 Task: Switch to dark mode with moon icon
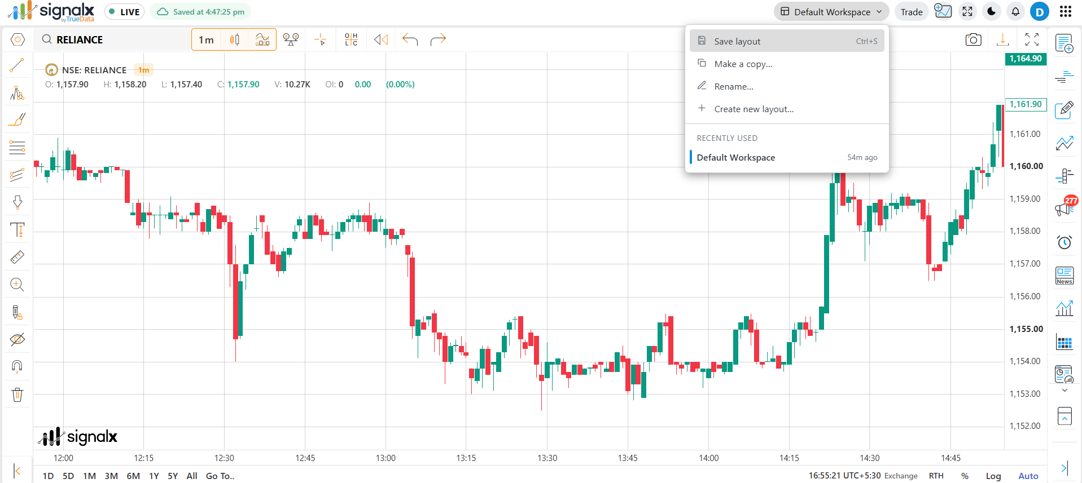[991, 12]
